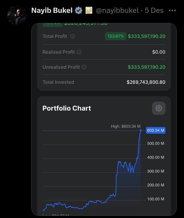Open the @nayibbukele handle link

point(117,11)
